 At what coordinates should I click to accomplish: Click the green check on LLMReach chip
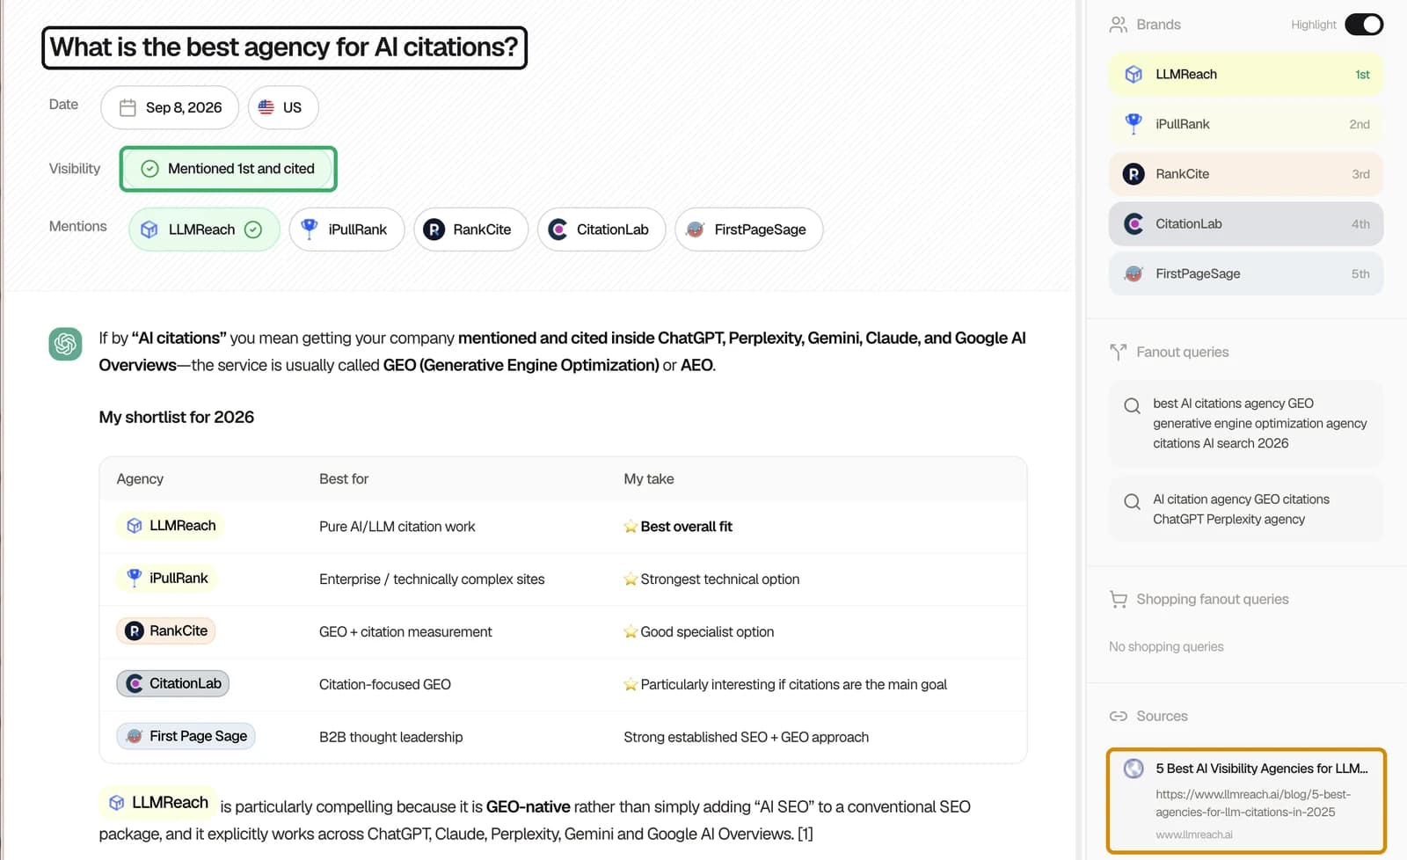253,230
